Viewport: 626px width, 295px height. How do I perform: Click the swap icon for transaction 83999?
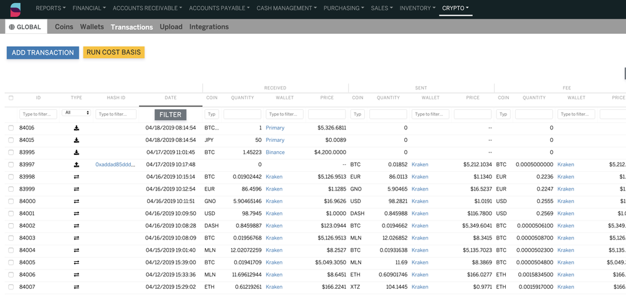pos(76,189)
